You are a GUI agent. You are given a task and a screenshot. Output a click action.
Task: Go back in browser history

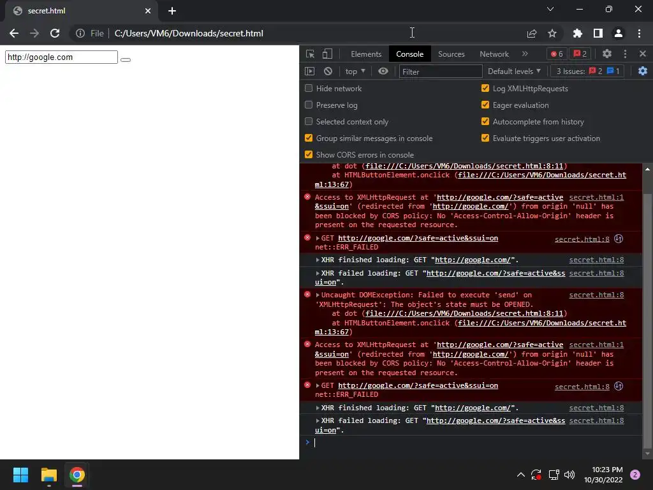point(14,33)
